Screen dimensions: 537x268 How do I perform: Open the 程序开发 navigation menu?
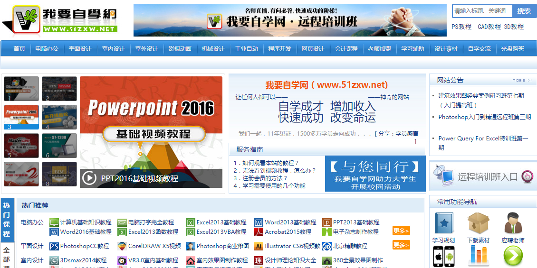click(280, 48)
